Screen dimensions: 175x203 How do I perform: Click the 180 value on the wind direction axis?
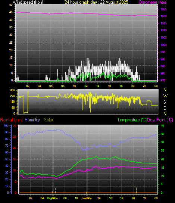point(12,102)
